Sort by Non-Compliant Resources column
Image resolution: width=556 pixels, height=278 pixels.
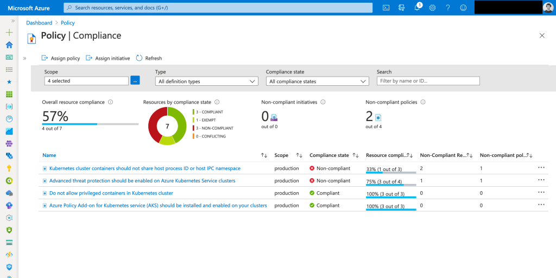(470, 155)
